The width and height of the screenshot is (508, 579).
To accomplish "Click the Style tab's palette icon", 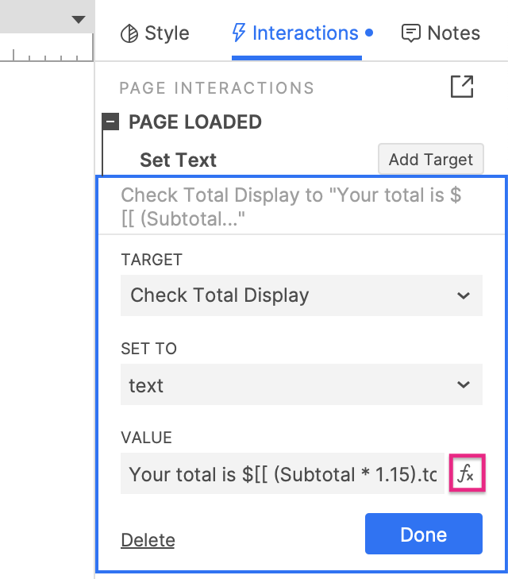I will [x=129, y=33].
